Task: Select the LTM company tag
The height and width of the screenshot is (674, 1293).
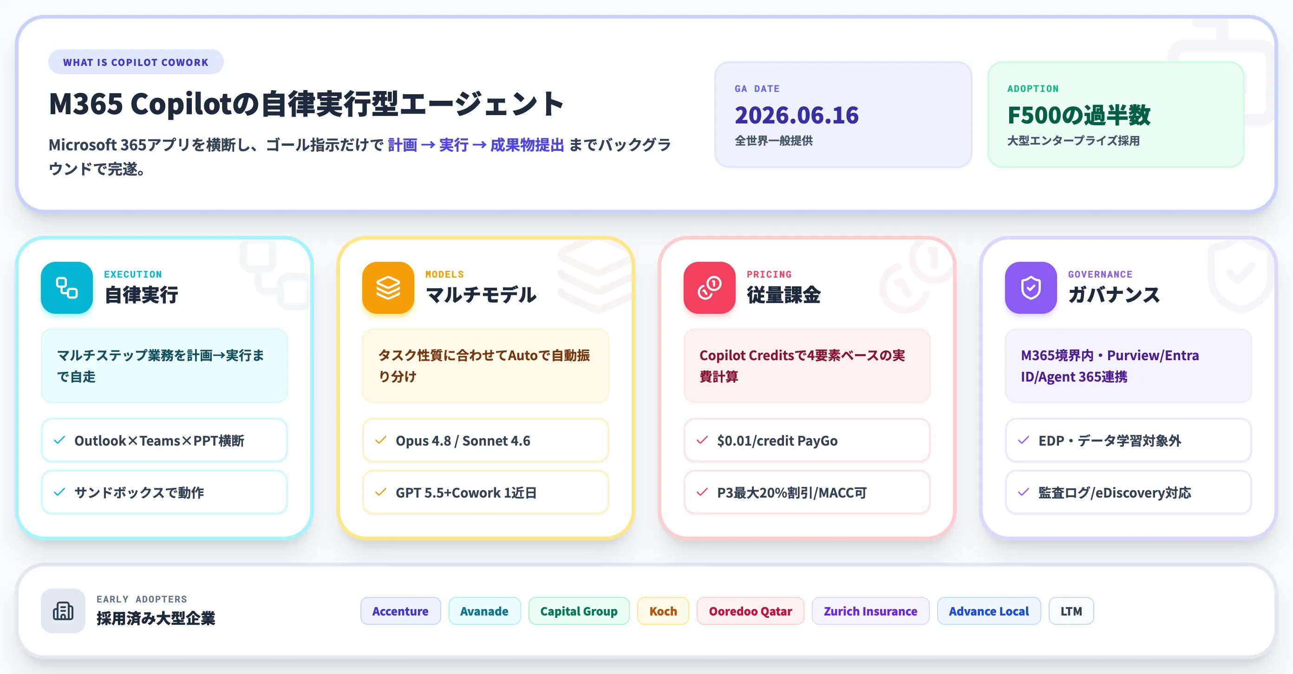Action: (x=1071, y=611)
